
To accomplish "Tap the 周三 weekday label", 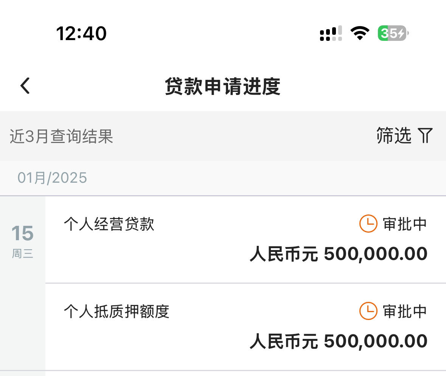I will tap(22, 253).
